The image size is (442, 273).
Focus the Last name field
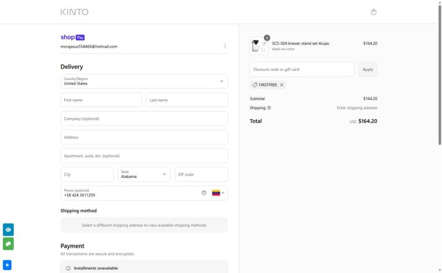click(187, 100)
